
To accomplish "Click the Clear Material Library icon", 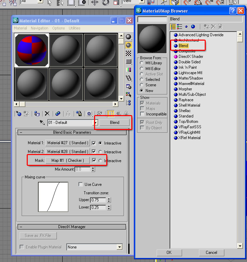I will pyautogui.click(x=220, y=26).
